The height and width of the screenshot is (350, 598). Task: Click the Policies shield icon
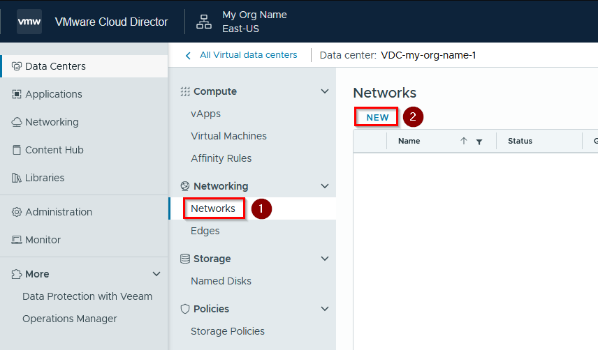[185, 309]
